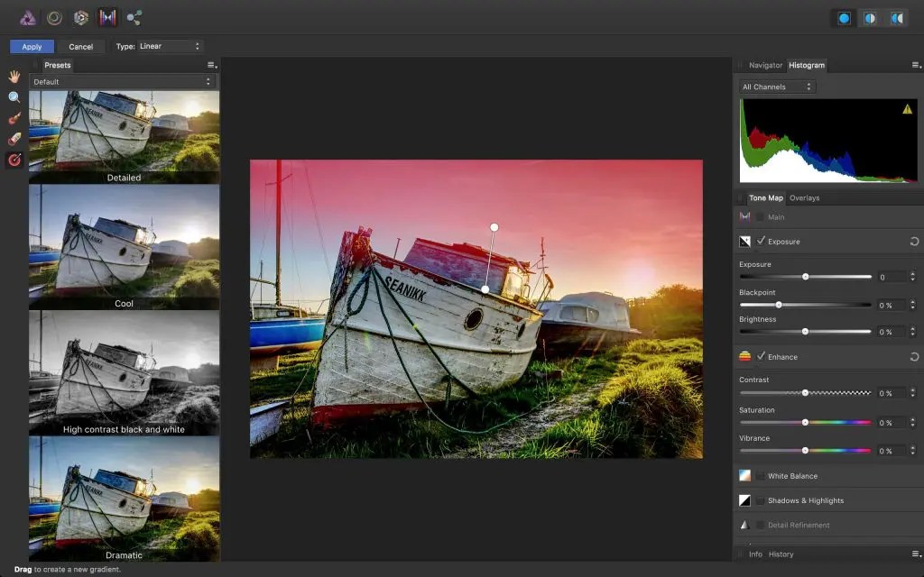Click the Saturation value stepper

pyautogui.click(x=913, y=423)
